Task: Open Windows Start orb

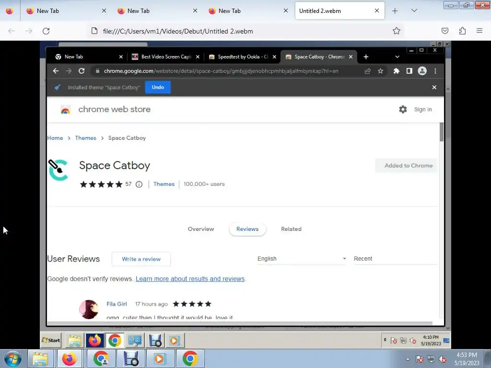Action: [12, 358]
